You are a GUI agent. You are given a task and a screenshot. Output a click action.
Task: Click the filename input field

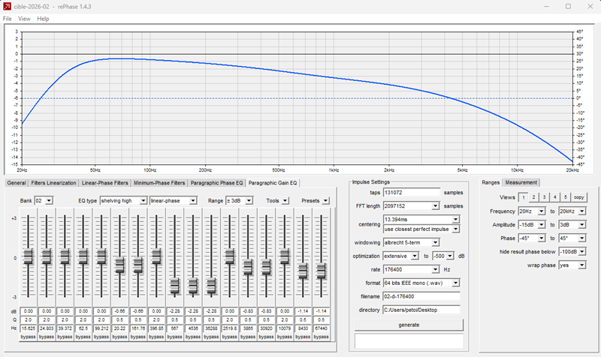421,296
